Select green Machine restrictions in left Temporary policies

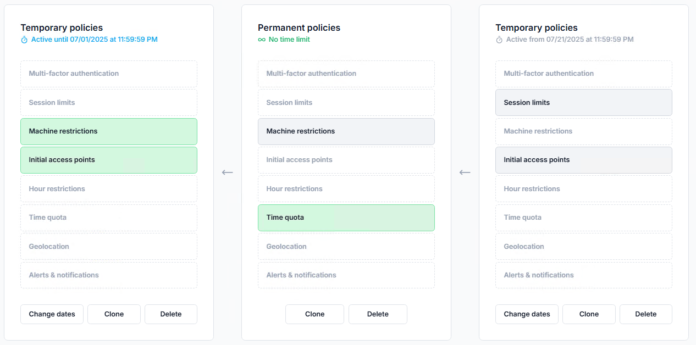pyautogui.click(x=109, y=131)
